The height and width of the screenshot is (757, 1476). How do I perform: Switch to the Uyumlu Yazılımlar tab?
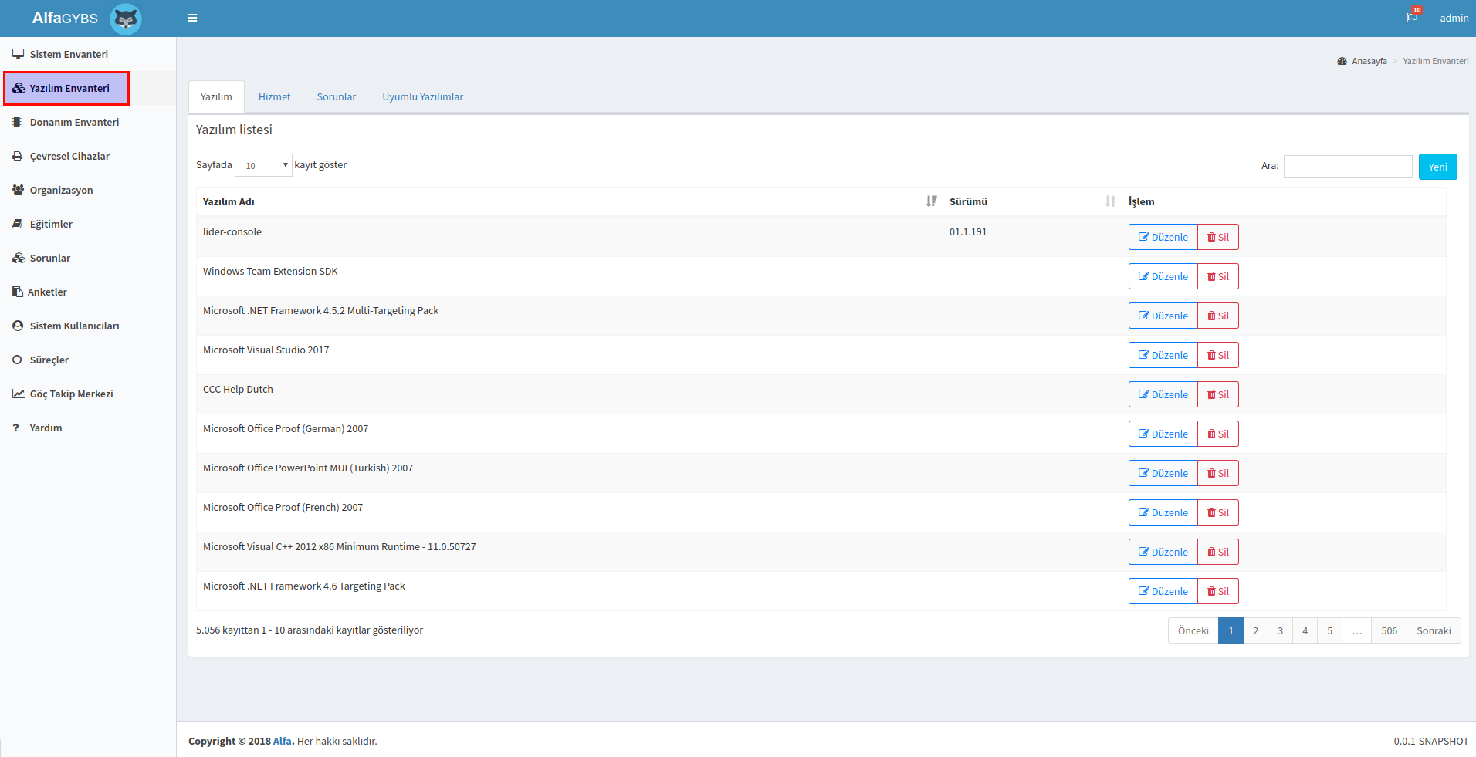(423, 96)
